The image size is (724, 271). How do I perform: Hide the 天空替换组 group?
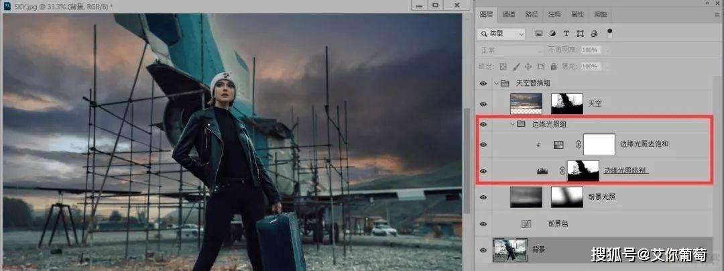coord(483,84)
